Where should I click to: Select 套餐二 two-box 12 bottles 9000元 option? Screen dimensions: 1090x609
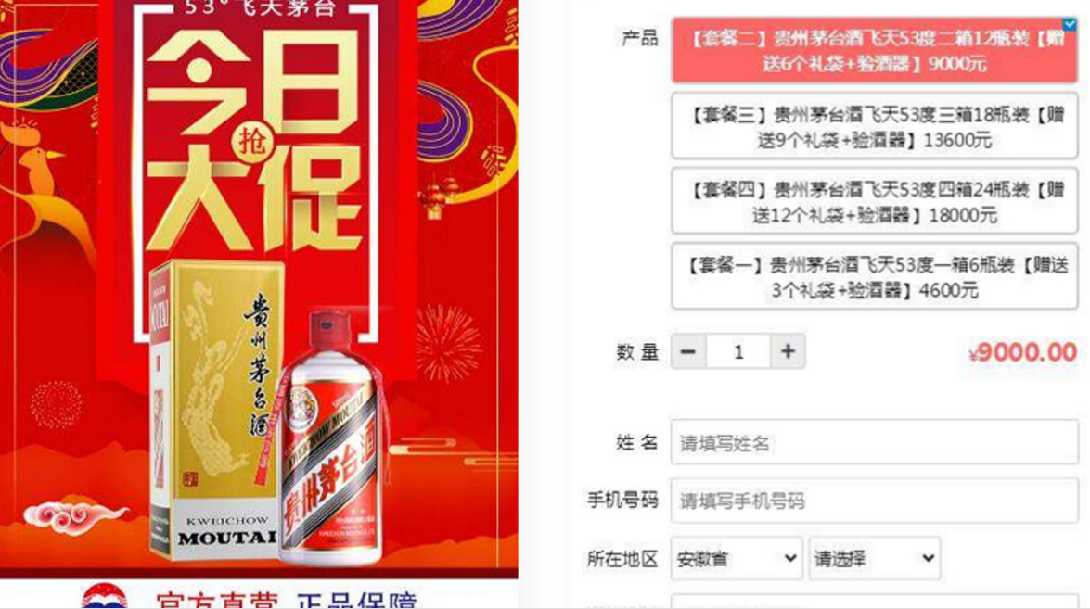point(875,51)
